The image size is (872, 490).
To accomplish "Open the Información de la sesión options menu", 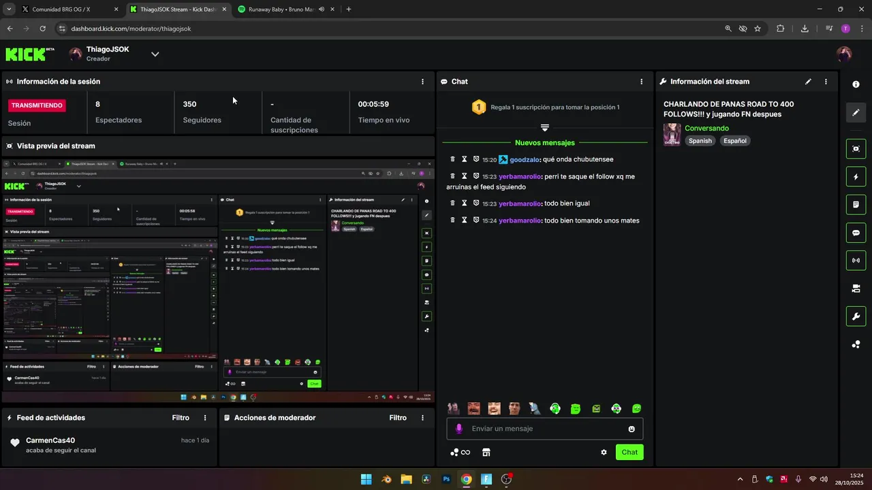I will 422,82.
